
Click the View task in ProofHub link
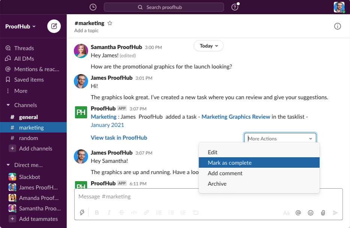pyautogui.click(x=119, y=138)
